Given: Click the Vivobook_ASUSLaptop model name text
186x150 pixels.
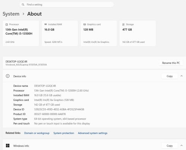Looking at the screenshot, I should (26, 65).
